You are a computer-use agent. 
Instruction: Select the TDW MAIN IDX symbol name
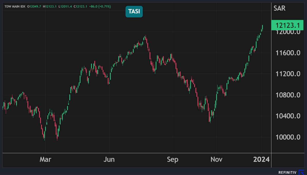pyautogui.click(x=15, y=6)
